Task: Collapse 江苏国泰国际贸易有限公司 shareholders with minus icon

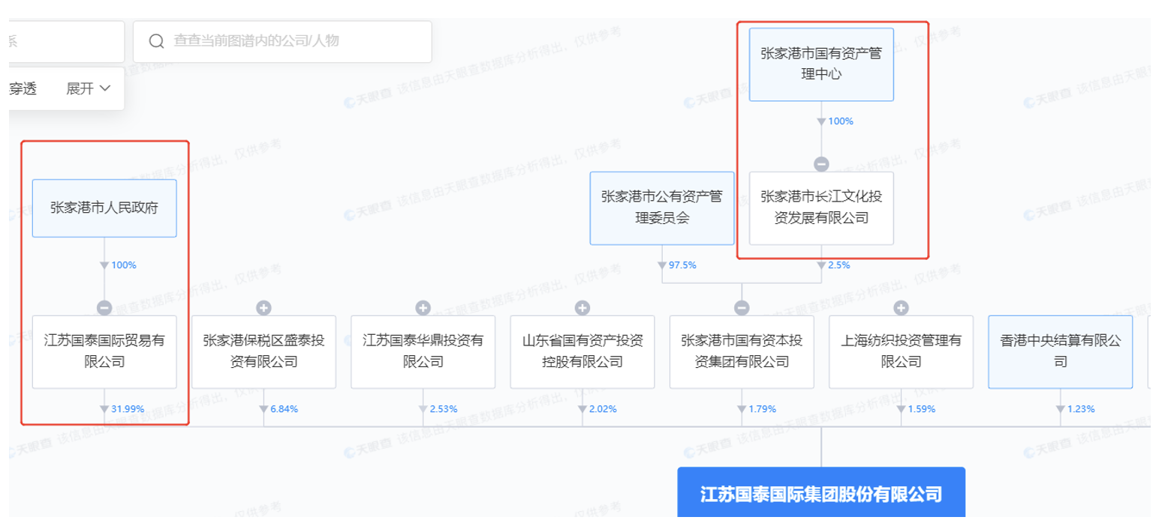Action: click(104, 308)
